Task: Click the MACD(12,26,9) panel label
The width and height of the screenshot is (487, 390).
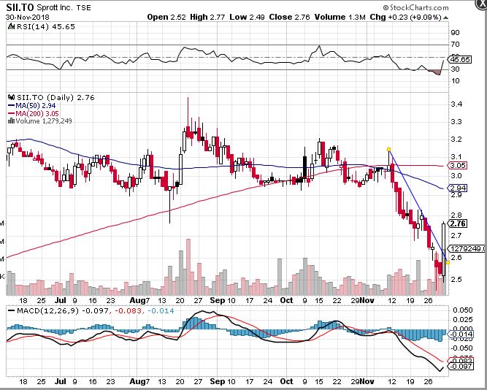Action: (47, 310)
